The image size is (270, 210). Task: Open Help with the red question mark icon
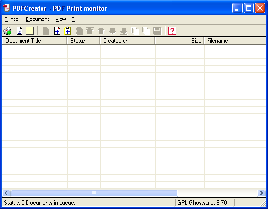pyautogui.click(x=172, y=31)
